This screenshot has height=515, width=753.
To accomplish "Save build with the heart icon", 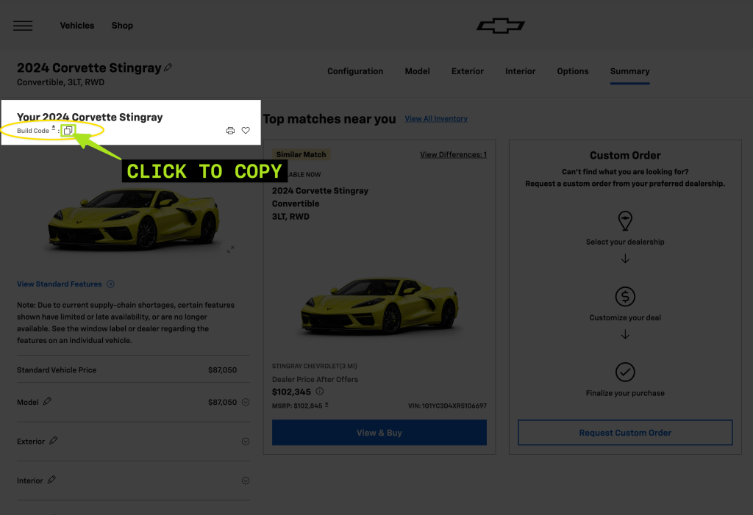I will (246, 131).
